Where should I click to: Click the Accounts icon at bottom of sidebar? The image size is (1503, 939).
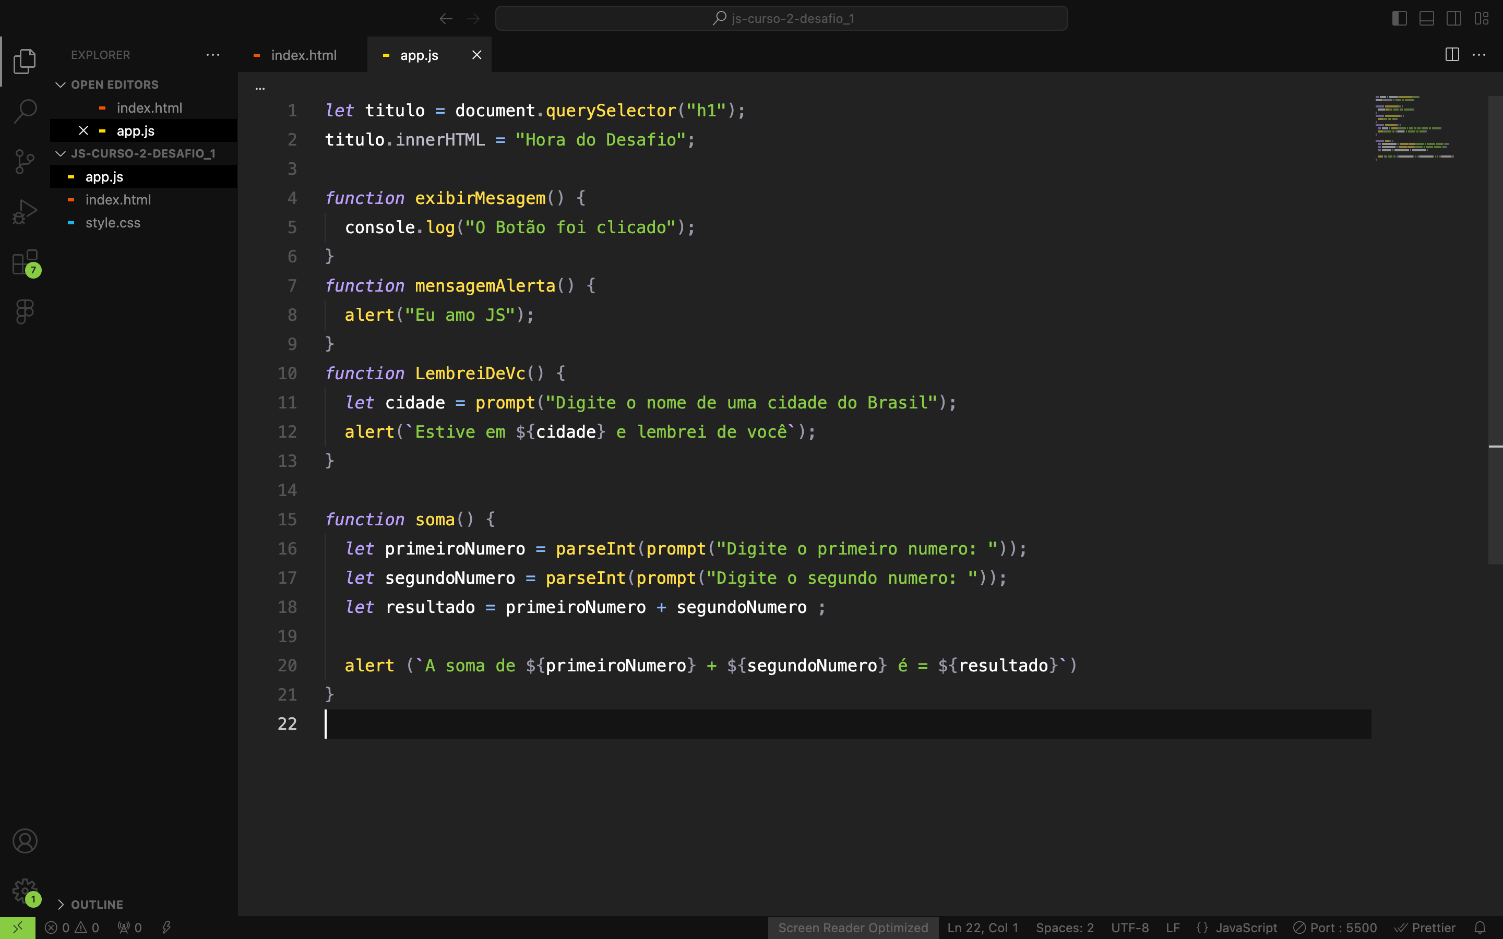pos(24,841)
